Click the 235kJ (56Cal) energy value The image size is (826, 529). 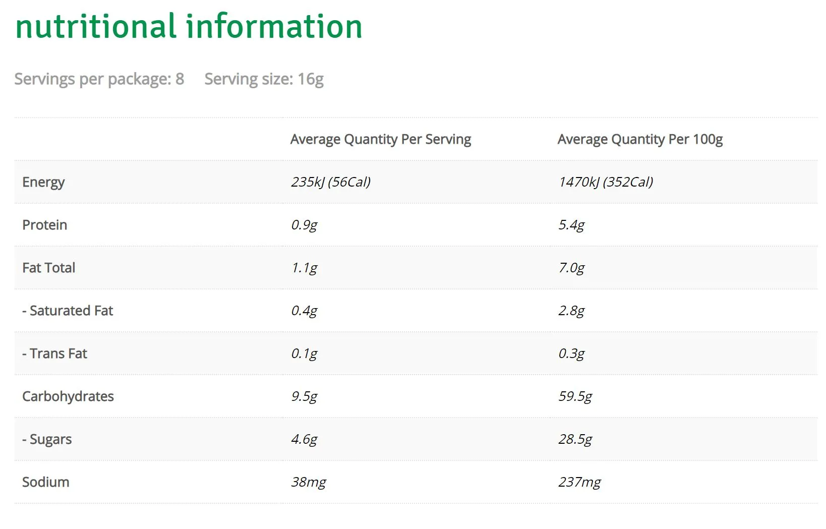tap(331, 182)
